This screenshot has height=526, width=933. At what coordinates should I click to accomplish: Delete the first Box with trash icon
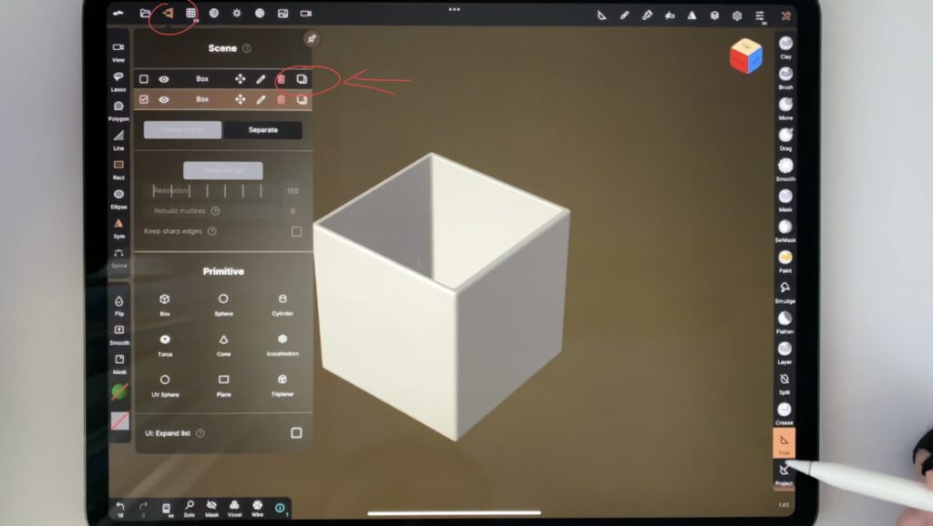[x=281, y=79]
